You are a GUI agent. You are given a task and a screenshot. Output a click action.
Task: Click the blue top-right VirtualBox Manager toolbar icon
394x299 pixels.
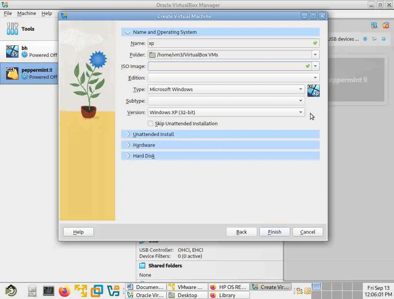374,25
